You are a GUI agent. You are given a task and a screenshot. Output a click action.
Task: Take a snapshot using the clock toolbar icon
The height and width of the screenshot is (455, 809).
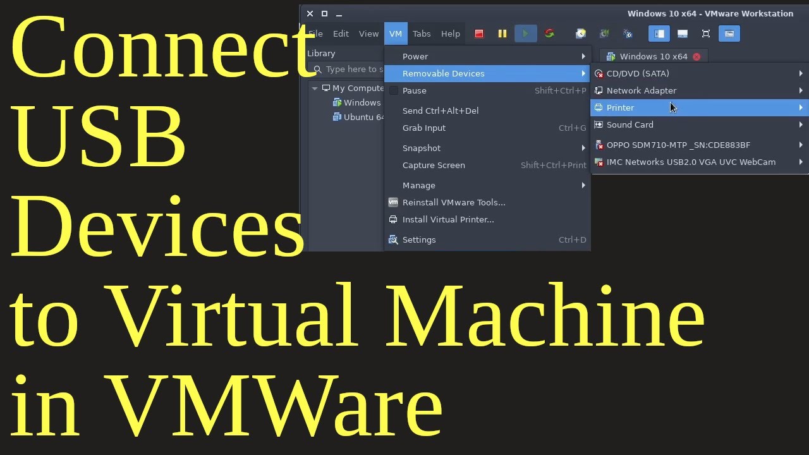[x=581, y=33]
